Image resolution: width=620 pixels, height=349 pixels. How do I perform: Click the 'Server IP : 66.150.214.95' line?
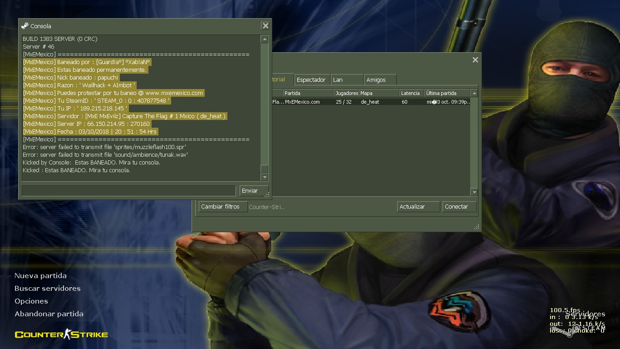(86, 124)
